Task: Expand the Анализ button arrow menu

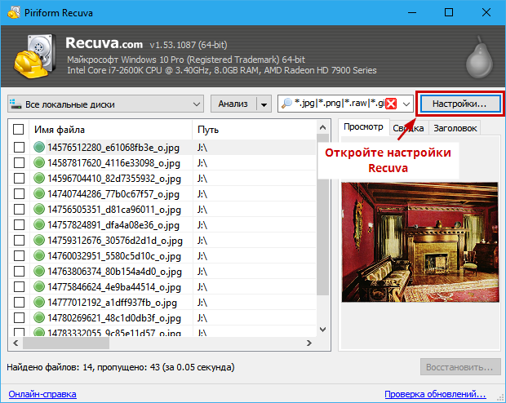Action: tap(264, 104)
